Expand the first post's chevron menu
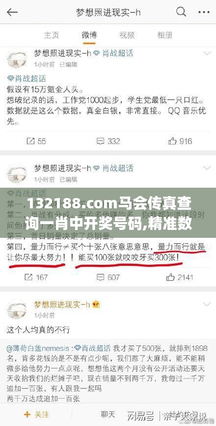Screen dimensions: 216x426 pos(207,53)
